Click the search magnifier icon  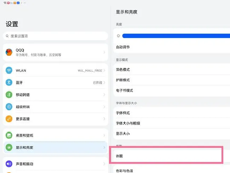click(x=7, y=36)
